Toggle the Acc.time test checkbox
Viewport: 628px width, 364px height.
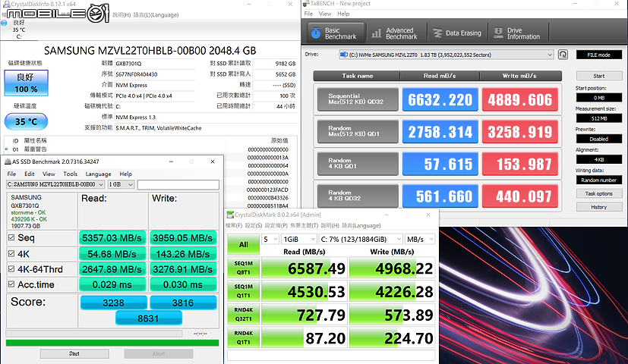point(11,284)
